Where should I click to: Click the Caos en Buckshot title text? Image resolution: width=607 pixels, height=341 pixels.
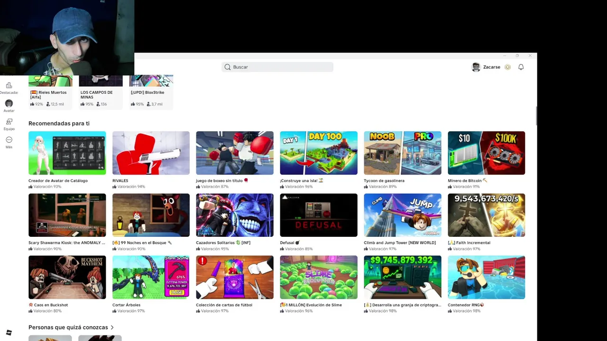pyautogui.click(x=48, y=305)
